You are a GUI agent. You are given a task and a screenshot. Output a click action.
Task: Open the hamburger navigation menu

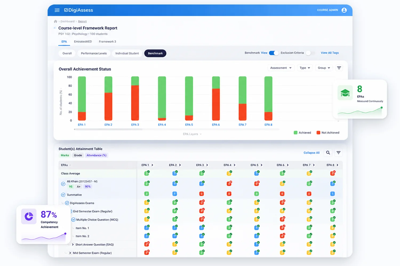[57, 10]
